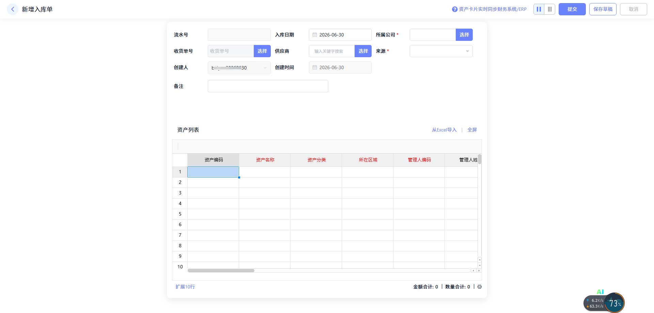Select row header 5

click(180, 214)
